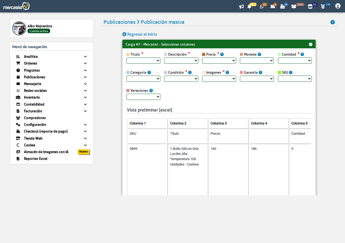The image size is (345, 243).
Task: Expand the Analítica menu section
Action: [52, 56]
